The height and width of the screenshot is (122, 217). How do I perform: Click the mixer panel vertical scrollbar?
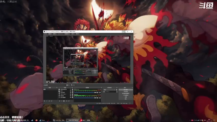click(102, 95)
